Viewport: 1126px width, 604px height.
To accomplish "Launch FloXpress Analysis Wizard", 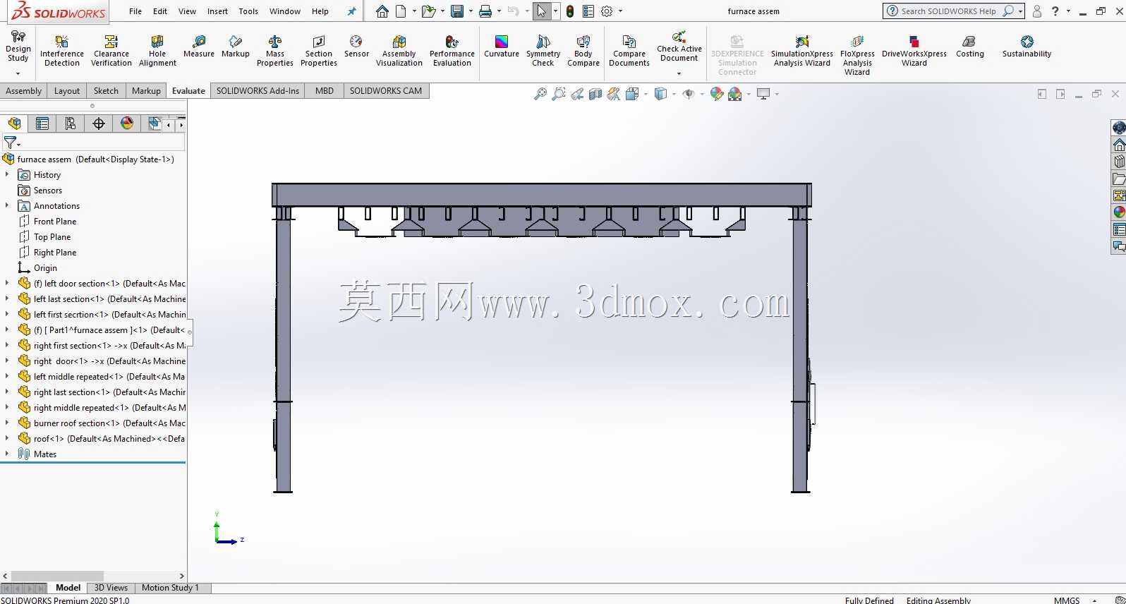I will (x=857, y=54).
